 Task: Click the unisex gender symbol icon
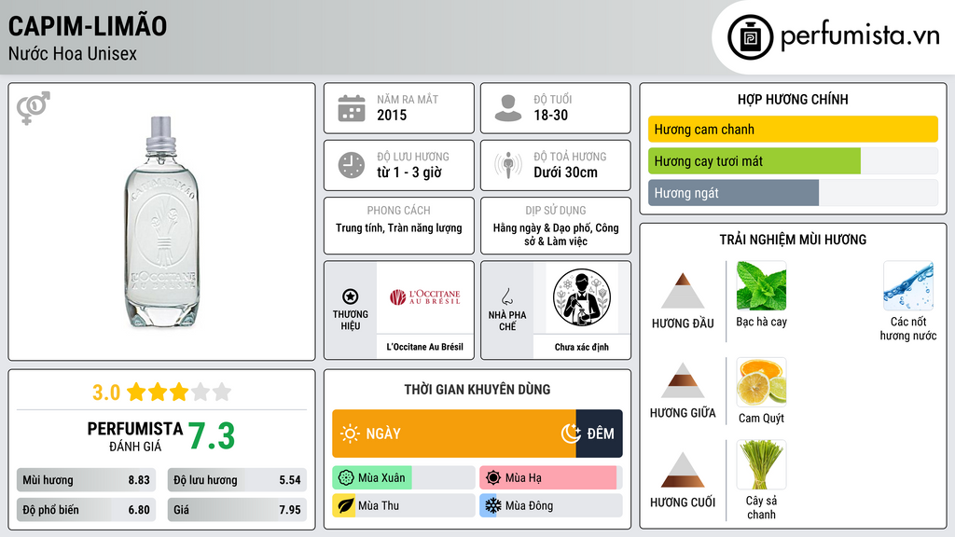point(33,108)
